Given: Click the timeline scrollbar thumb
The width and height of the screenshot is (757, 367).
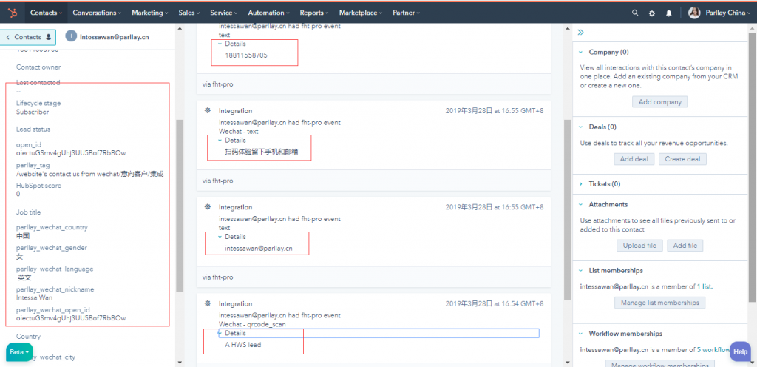Looking at the screenshot, I should [568, 210].
